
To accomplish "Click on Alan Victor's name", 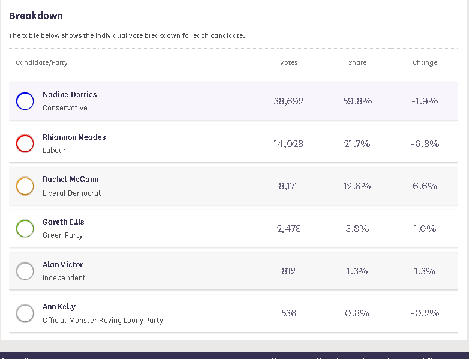I will (62, 265).
